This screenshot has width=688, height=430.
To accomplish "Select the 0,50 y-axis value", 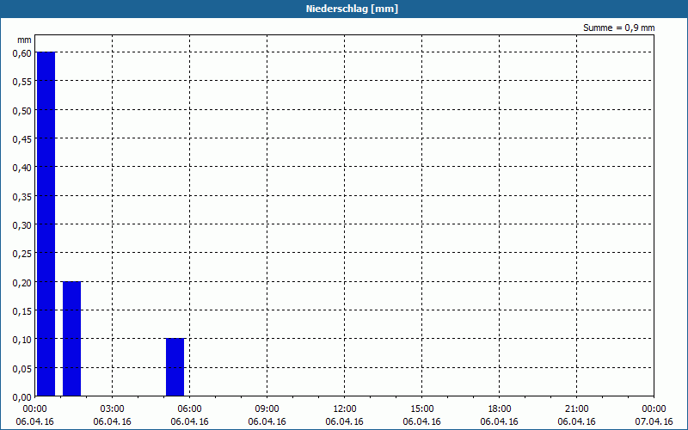I will pyautogui.click(x=22, y=111).
